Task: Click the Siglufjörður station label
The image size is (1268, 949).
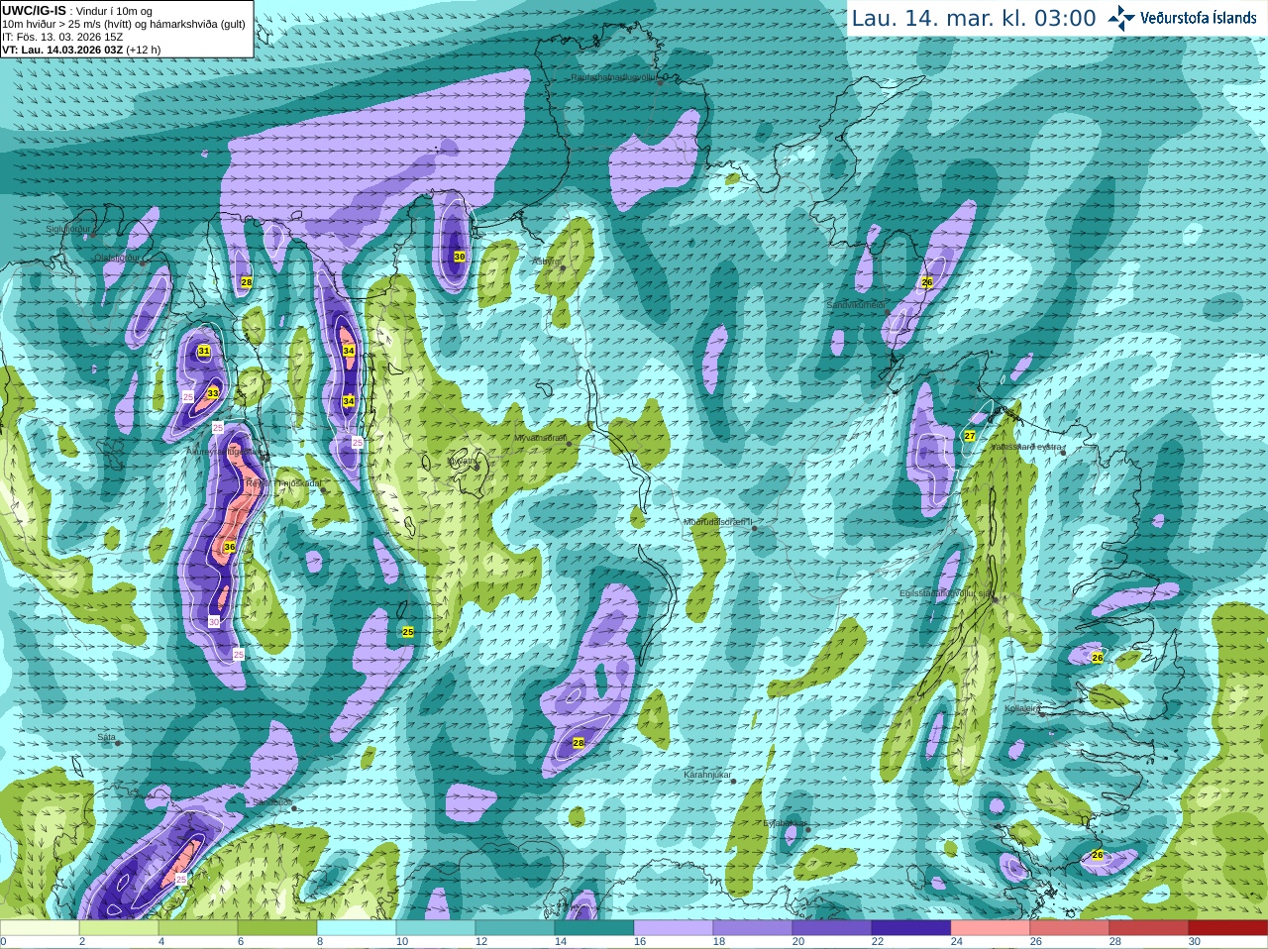Action: 68,229
